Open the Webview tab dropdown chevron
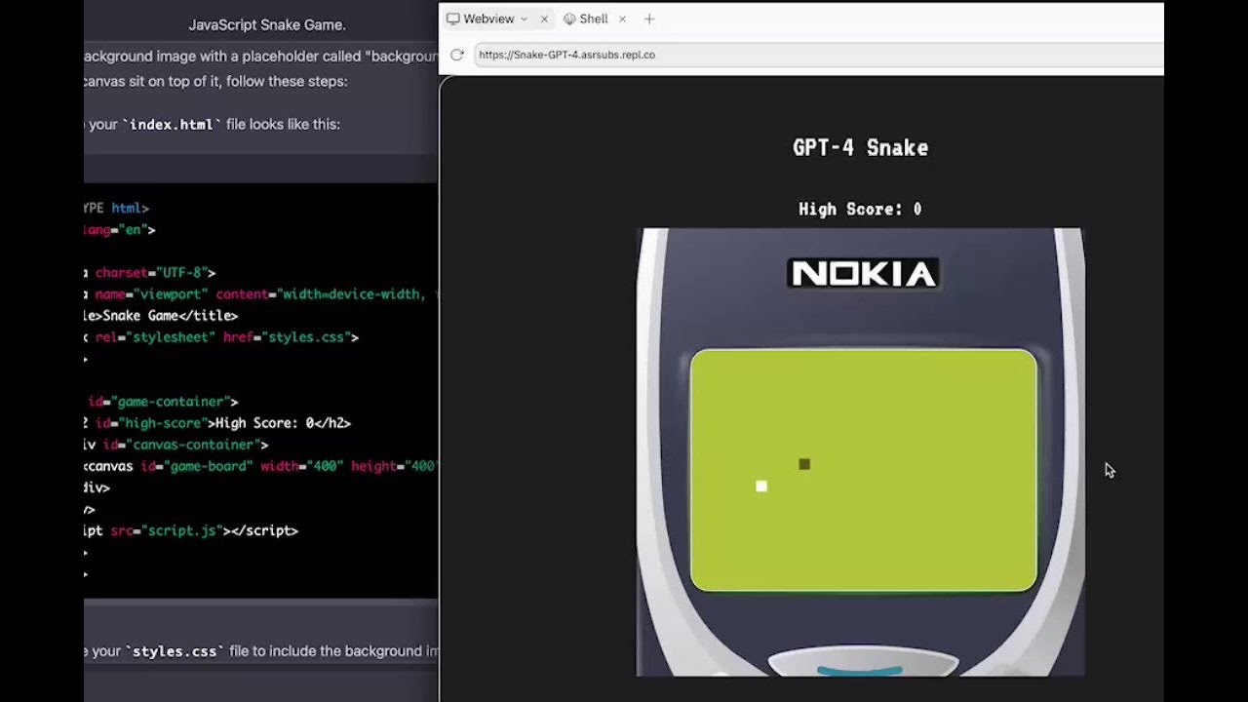This screenshot has width=1248, height=702. tap(524, 19)
